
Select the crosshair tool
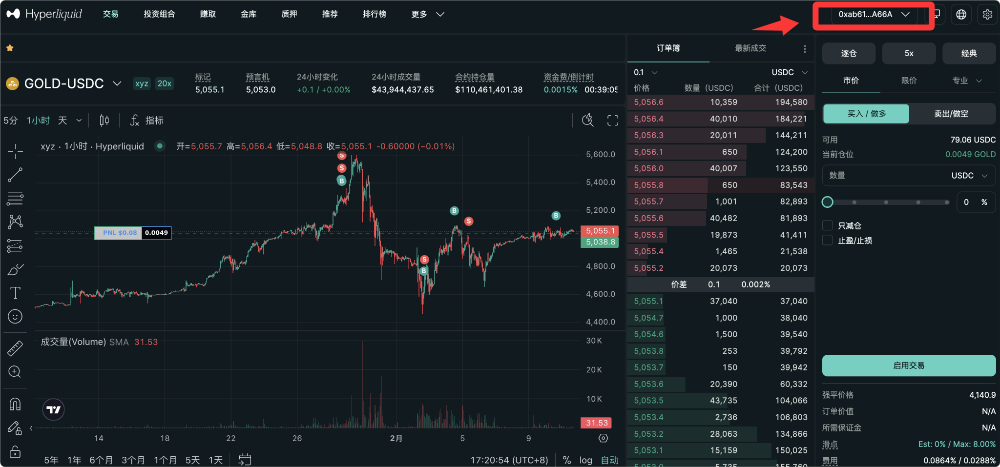click(15, 152)
